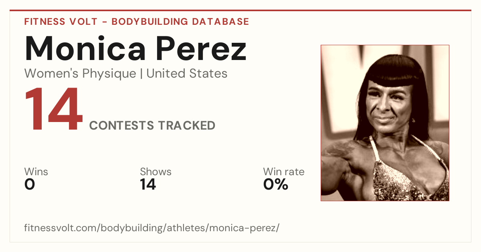Click the Win rate stat label
The width and height of the screenshot is (481, 252).
[284, 172]
